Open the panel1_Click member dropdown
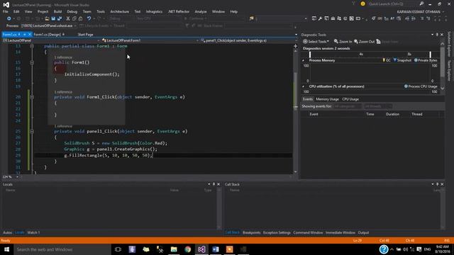 (x=249, y=40)
